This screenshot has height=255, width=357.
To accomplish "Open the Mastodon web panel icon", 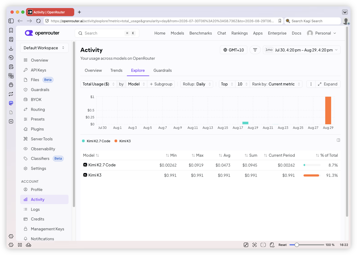I will pyautogui.click(x=11, y=103).
